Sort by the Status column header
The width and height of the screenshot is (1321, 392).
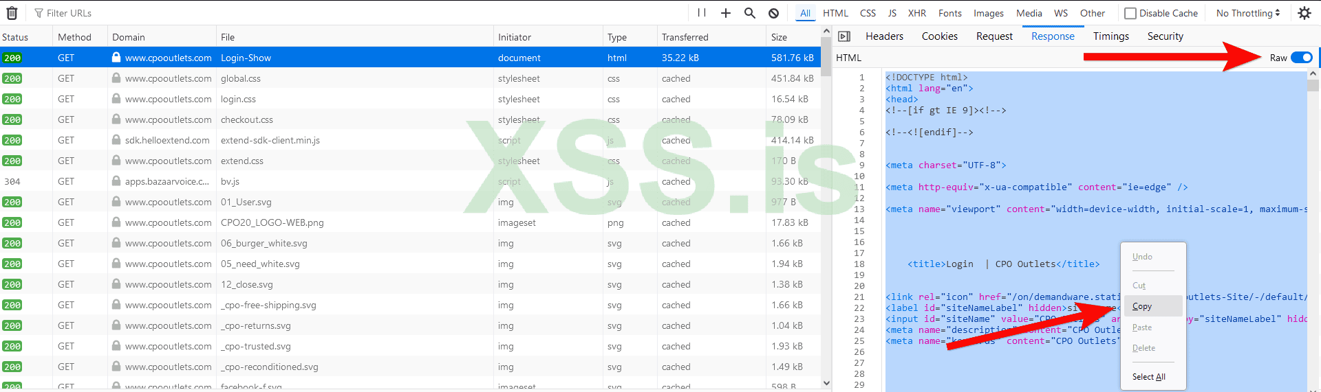(x=26, y=37)
